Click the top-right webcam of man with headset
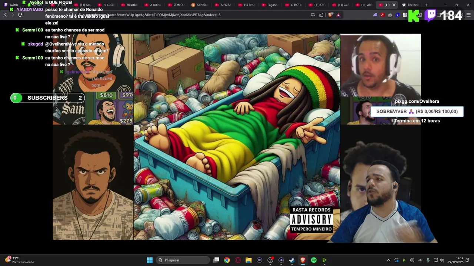 380,65
